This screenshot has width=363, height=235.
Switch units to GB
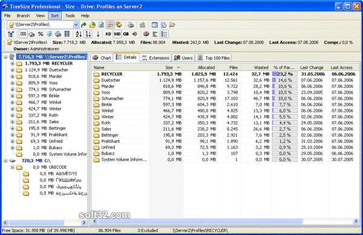(126, 34)
